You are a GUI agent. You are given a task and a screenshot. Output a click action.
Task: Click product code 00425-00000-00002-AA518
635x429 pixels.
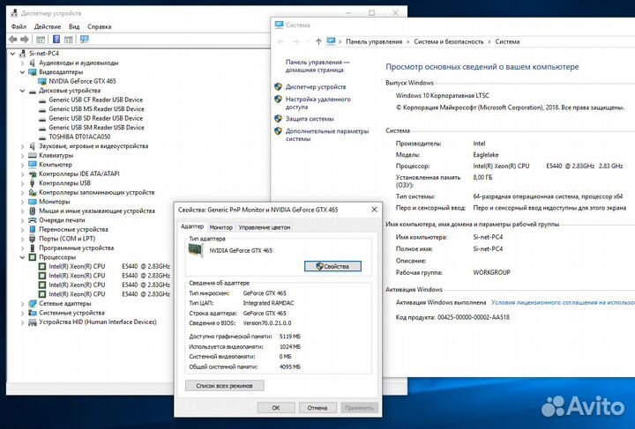[x=474, y=317]
